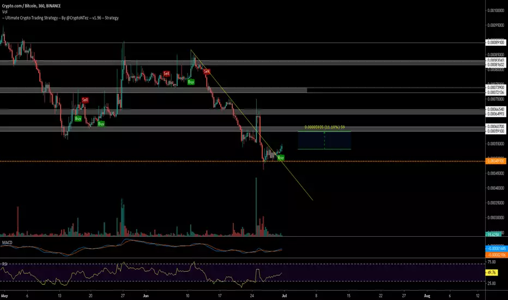Image resolution: width=508 pixels, height=300 pixels.
Task: Click the 0.00060700 price label
Action: click(496, 127)
